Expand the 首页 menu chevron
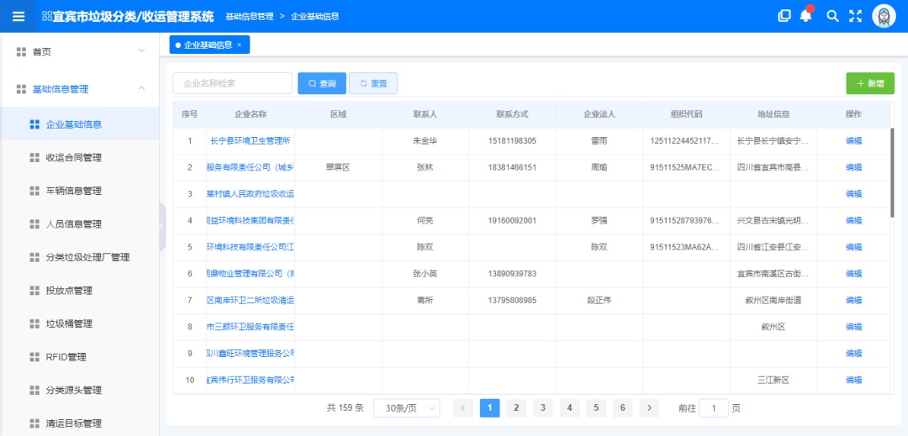The image size is (908, 436). click(141, 51)
